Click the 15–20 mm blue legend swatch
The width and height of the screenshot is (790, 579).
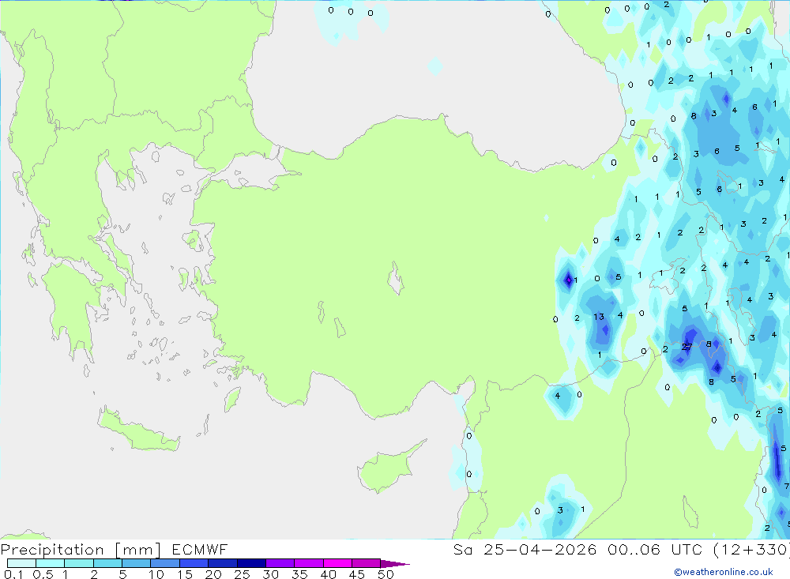[194, 563]
